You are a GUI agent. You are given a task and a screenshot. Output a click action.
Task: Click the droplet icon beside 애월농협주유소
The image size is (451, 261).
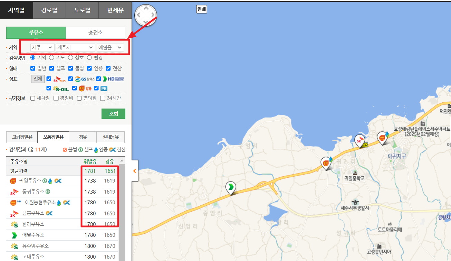click(x=59, y=203)
